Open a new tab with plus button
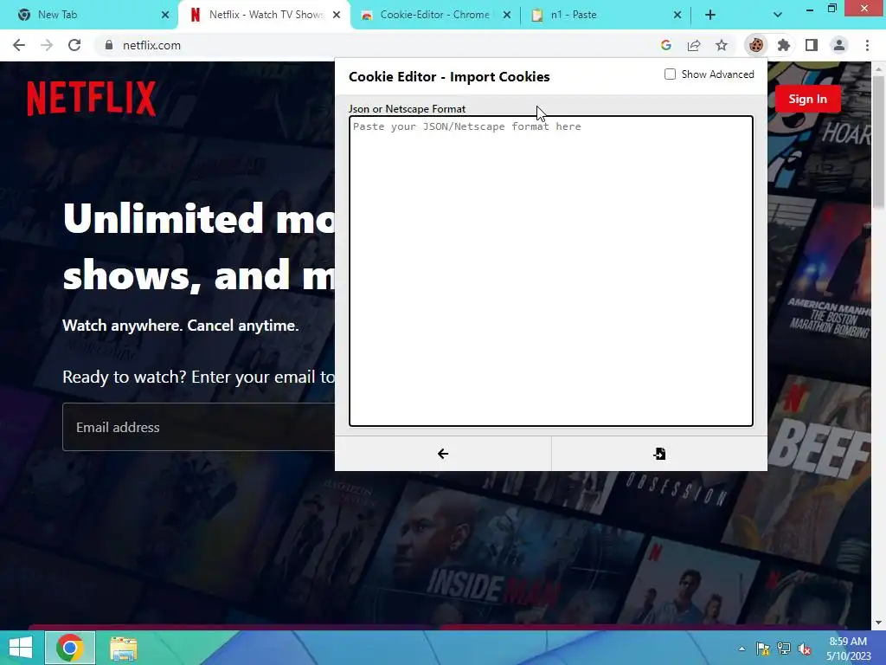The height and width of the screenshot is (665, 886). (x=710, y=15)
